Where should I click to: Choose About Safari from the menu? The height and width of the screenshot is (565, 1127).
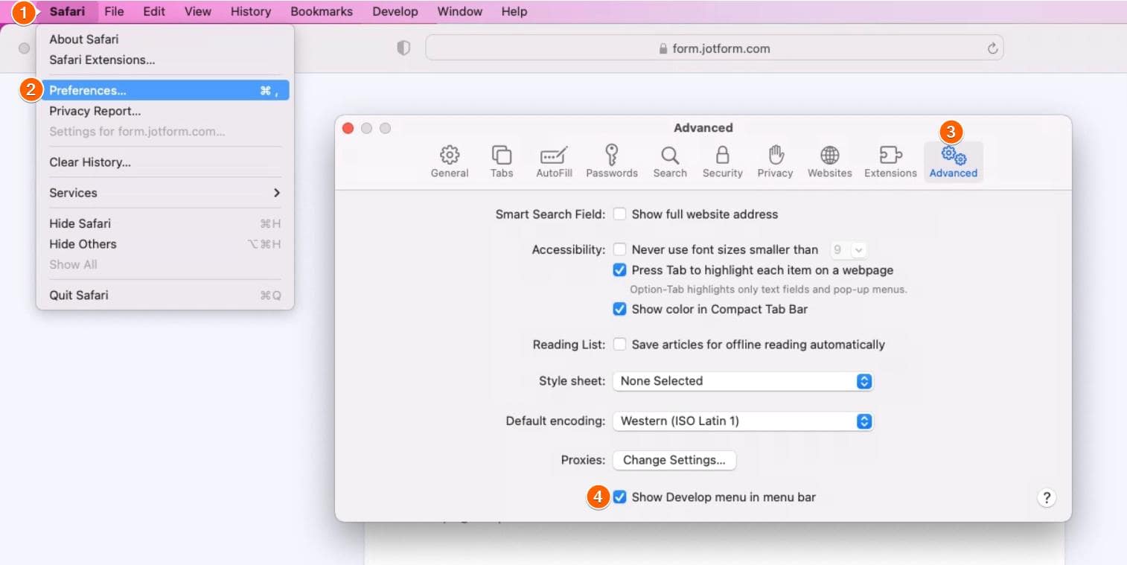[165, 39]
